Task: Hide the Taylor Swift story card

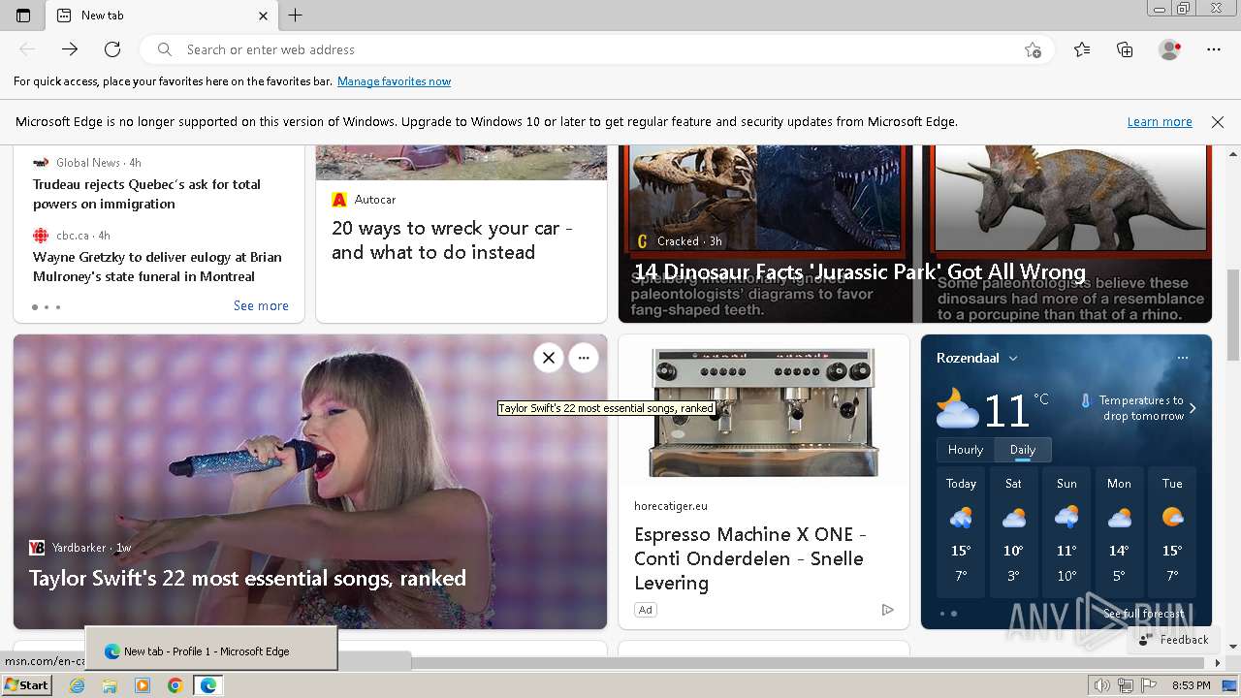Action: coord(549,358)
